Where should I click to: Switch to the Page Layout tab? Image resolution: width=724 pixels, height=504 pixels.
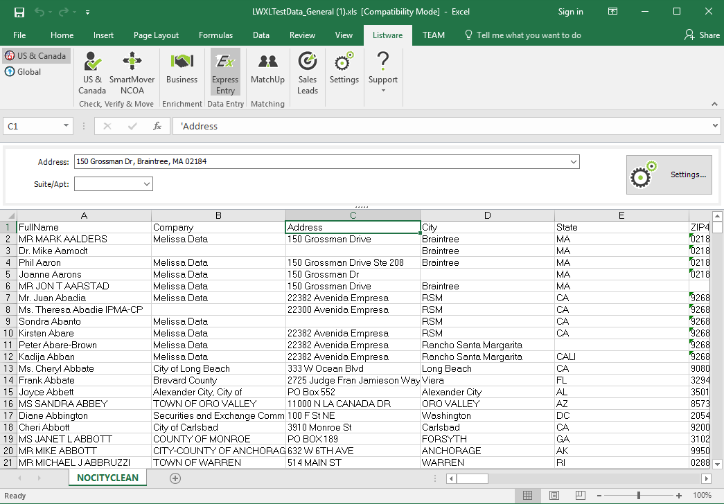click(156, 35)
